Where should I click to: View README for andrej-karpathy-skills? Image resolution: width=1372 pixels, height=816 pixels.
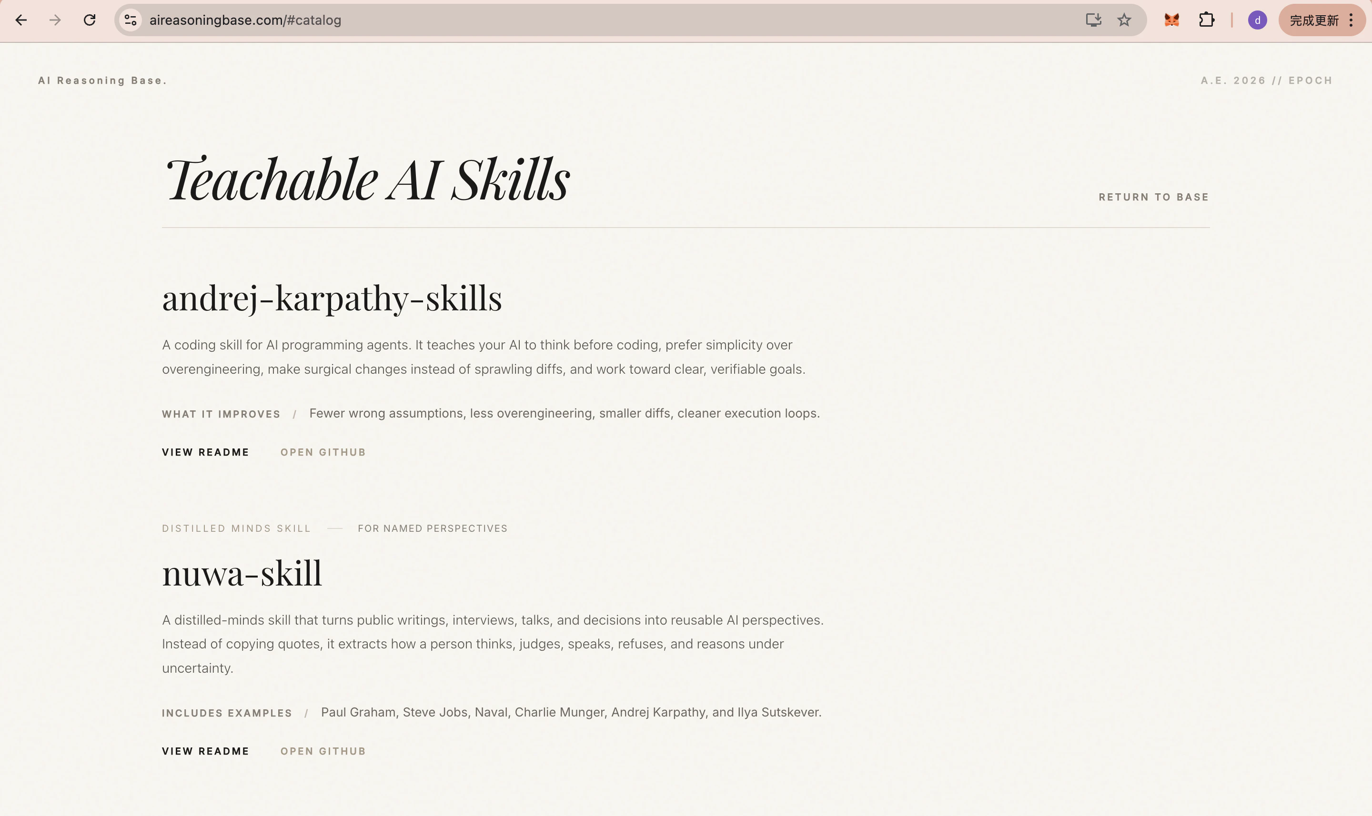tap(205, 452)
